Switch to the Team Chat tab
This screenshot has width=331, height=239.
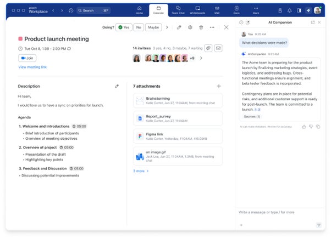tap(178, 9)
